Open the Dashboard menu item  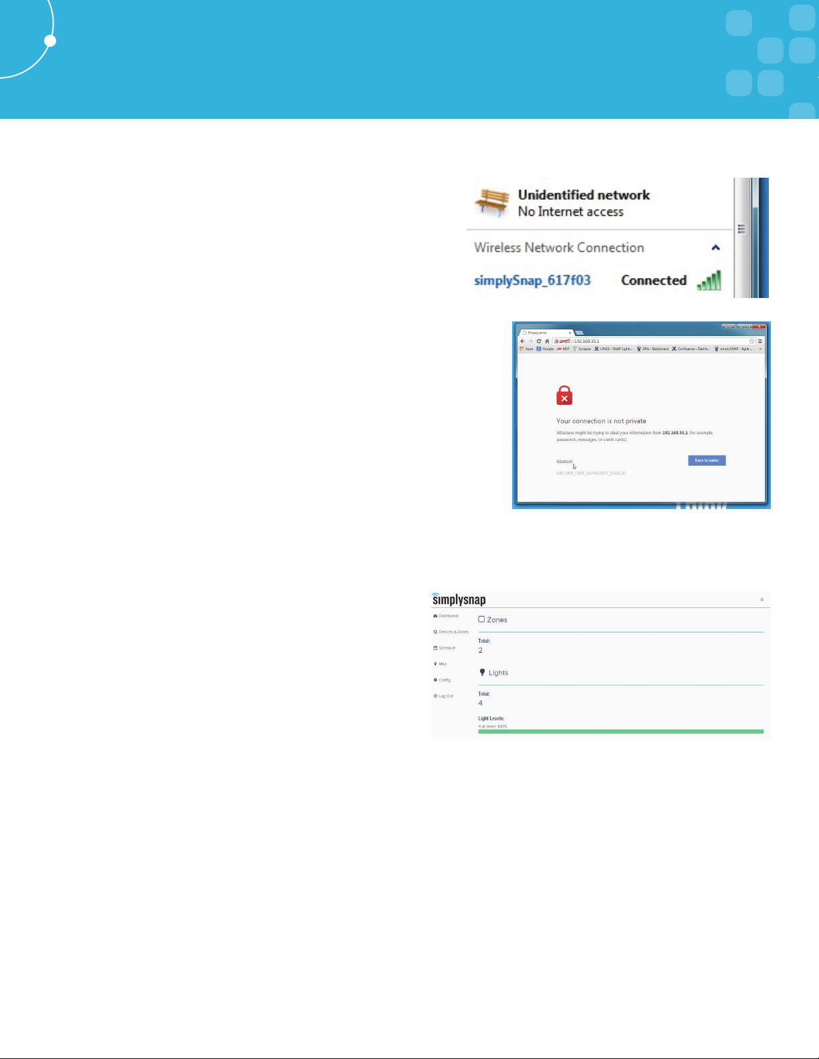[448, 615]
